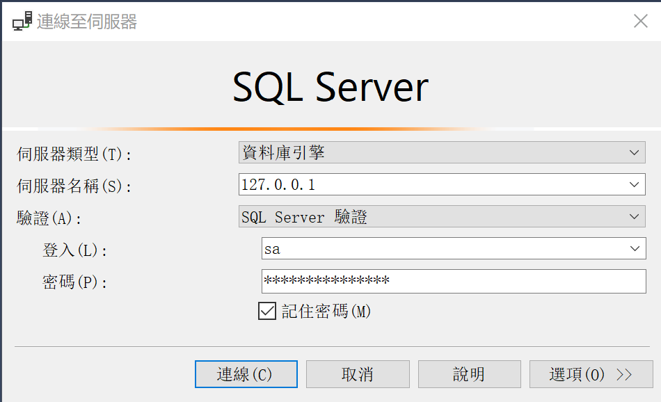
Task: Close the 連線至伺服器 dialog
Action: click(x=641, y=21)
